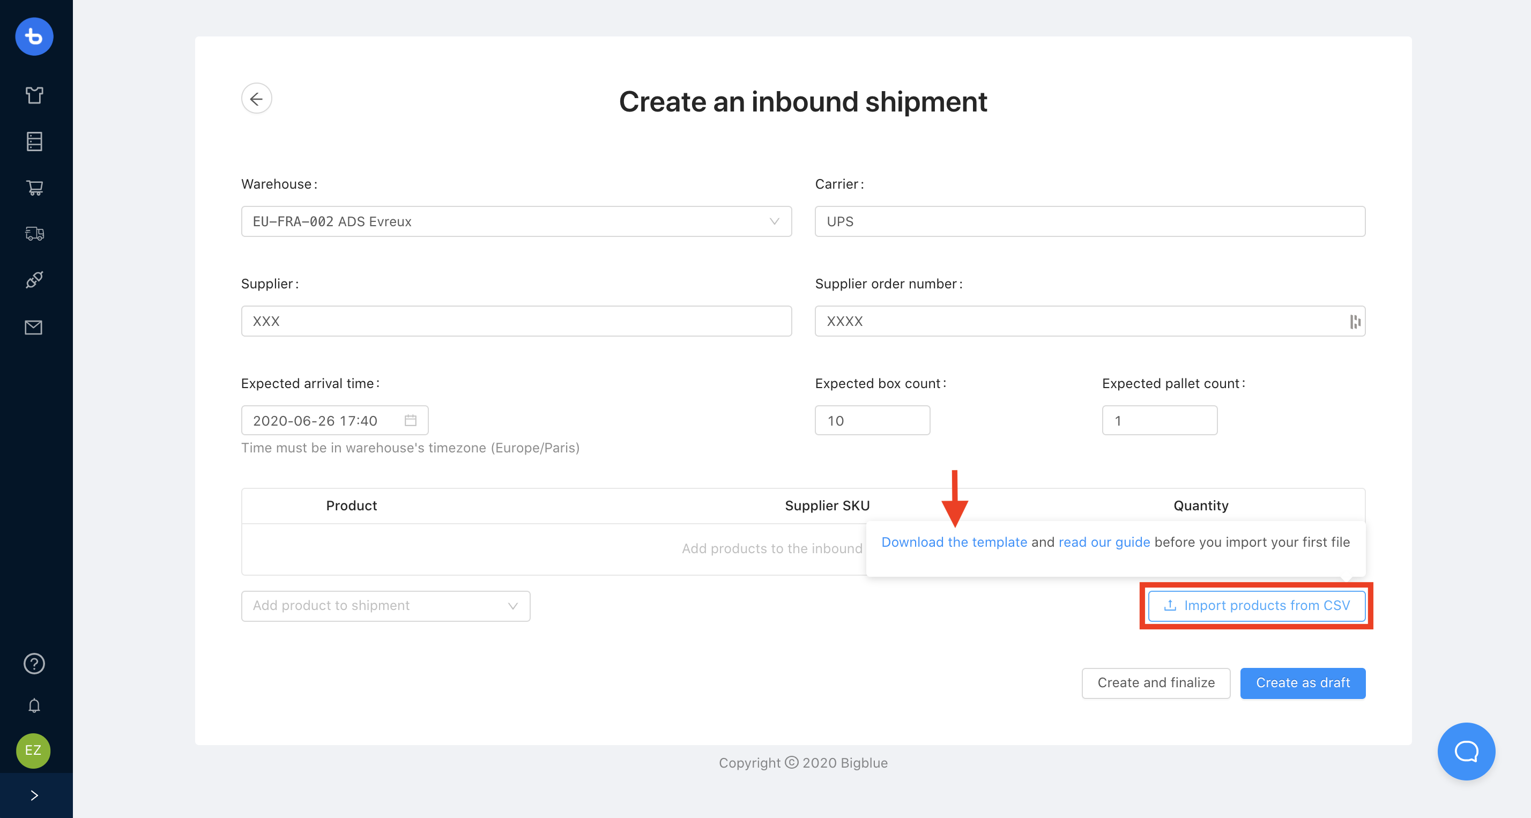This screenshot has width=1531, height=818.
Task: Open the Add product to shipment dropdown
Action: pos(385,606)
